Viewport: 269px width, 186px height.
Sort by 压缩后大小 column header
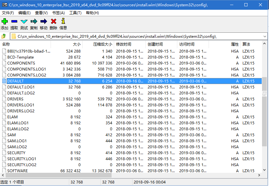[98, 44]
